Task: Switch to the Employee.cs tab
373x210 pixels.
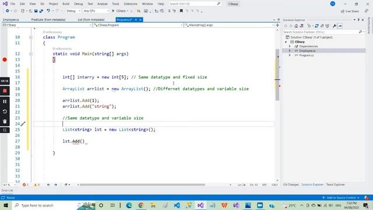Action: [x=11, y=20]
